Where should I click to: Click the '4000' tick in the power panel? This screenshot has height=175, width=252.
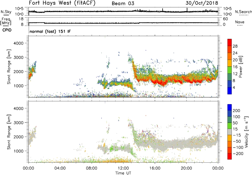click(18, 43)
